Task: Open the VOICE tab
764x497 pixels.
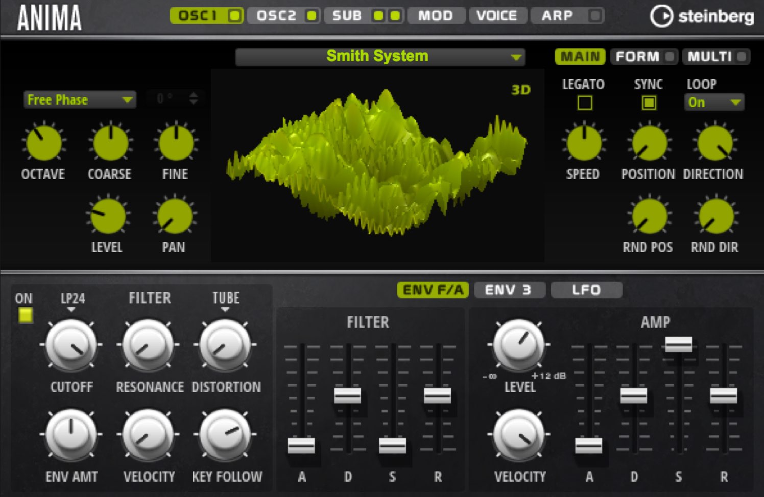Action: tap(497, 16)
